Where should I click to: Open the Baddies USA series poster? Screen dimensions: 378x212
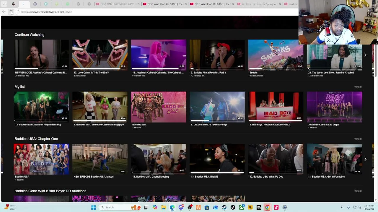[41, 159]
